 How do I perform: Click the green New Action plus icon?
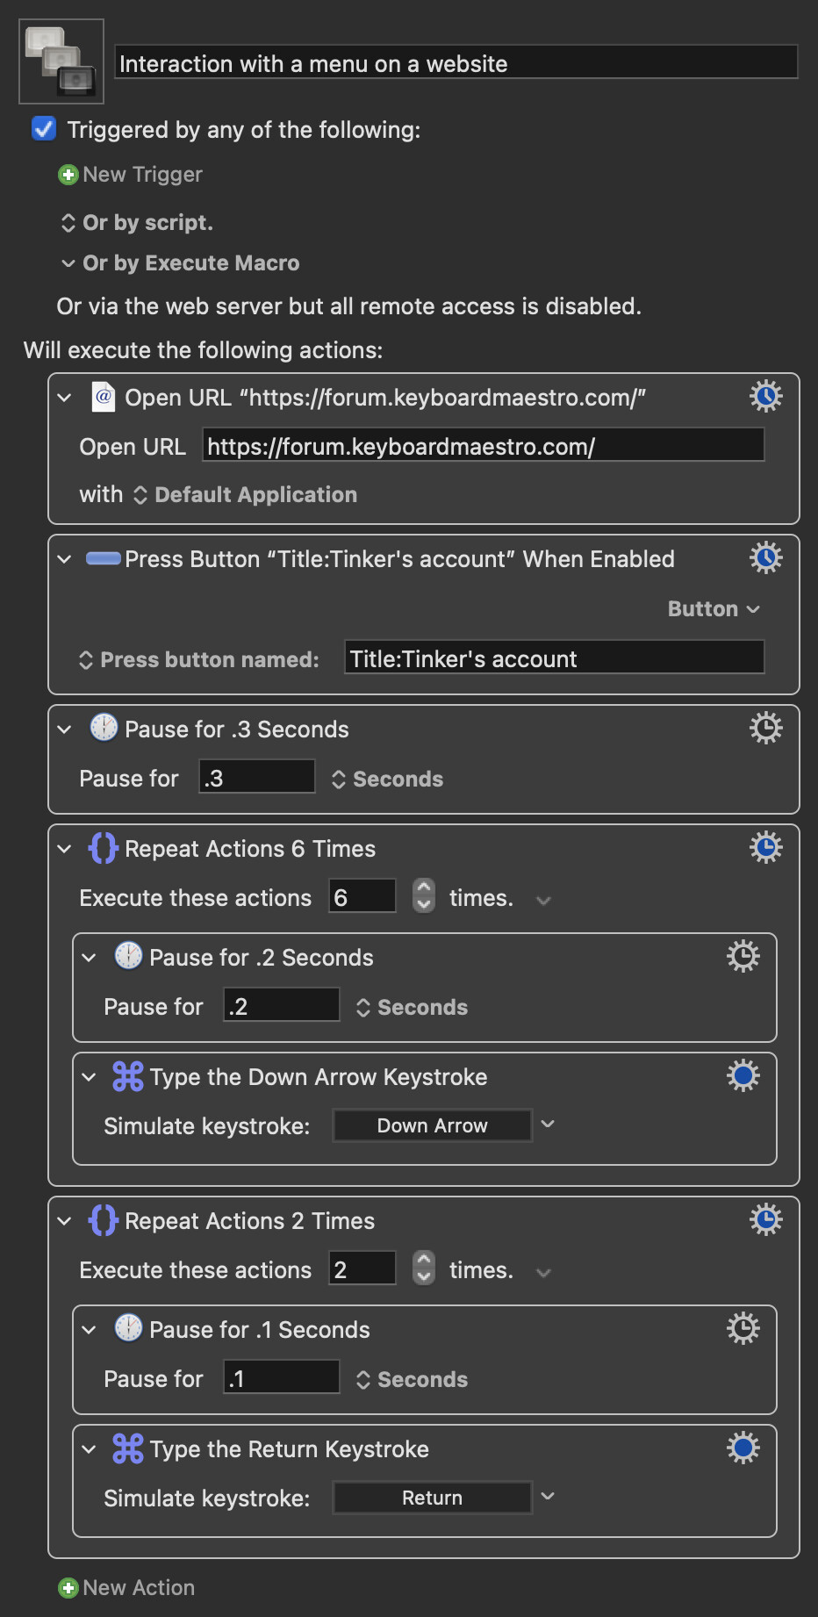coord(68,1588)
